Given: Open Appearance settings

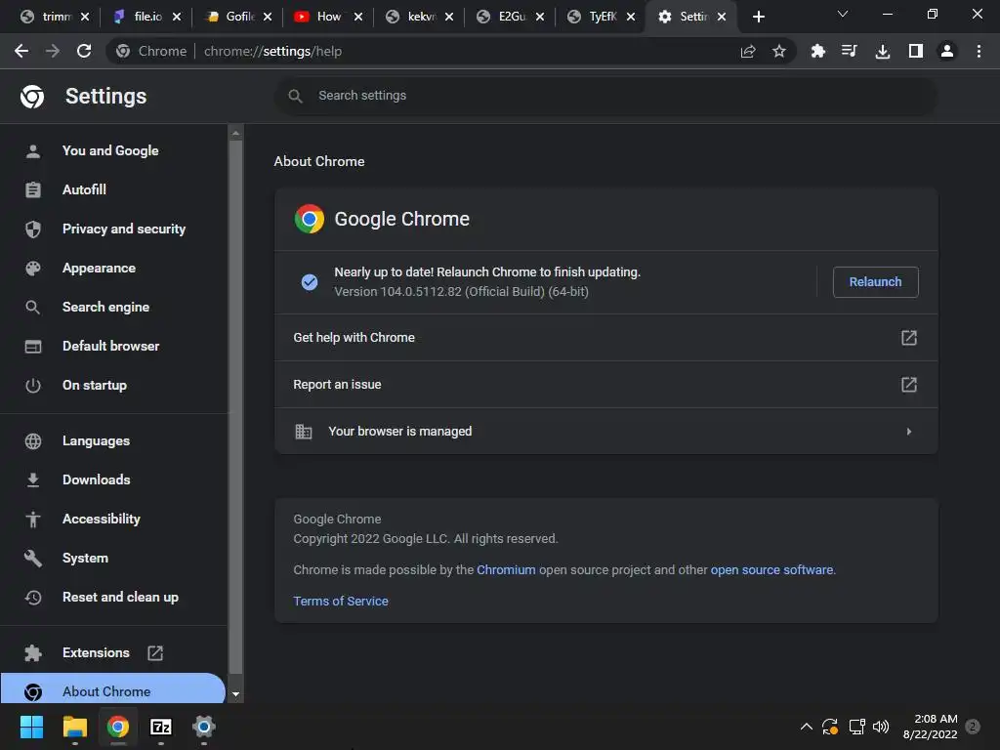Looking at the screenshot, I should point(99,268).
